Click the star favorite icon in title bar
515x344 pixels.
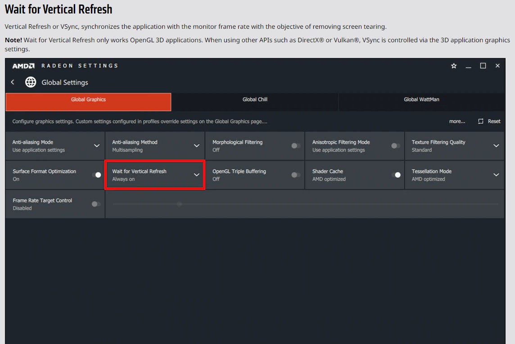[x=454, y=66]
